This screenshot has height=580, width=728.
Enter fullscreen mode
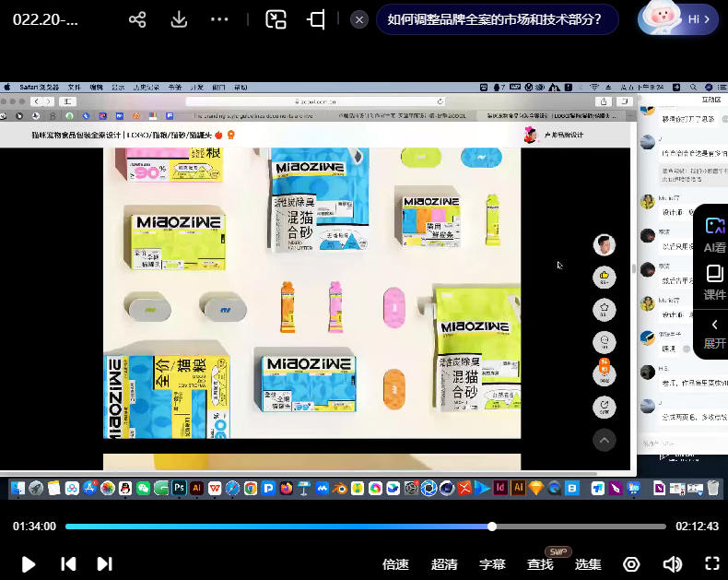[711, 563]
